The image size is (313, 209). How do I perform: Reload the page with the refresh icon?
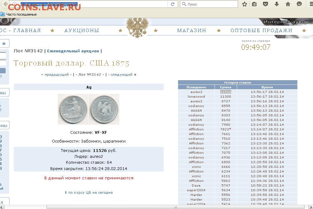(172, 4)
